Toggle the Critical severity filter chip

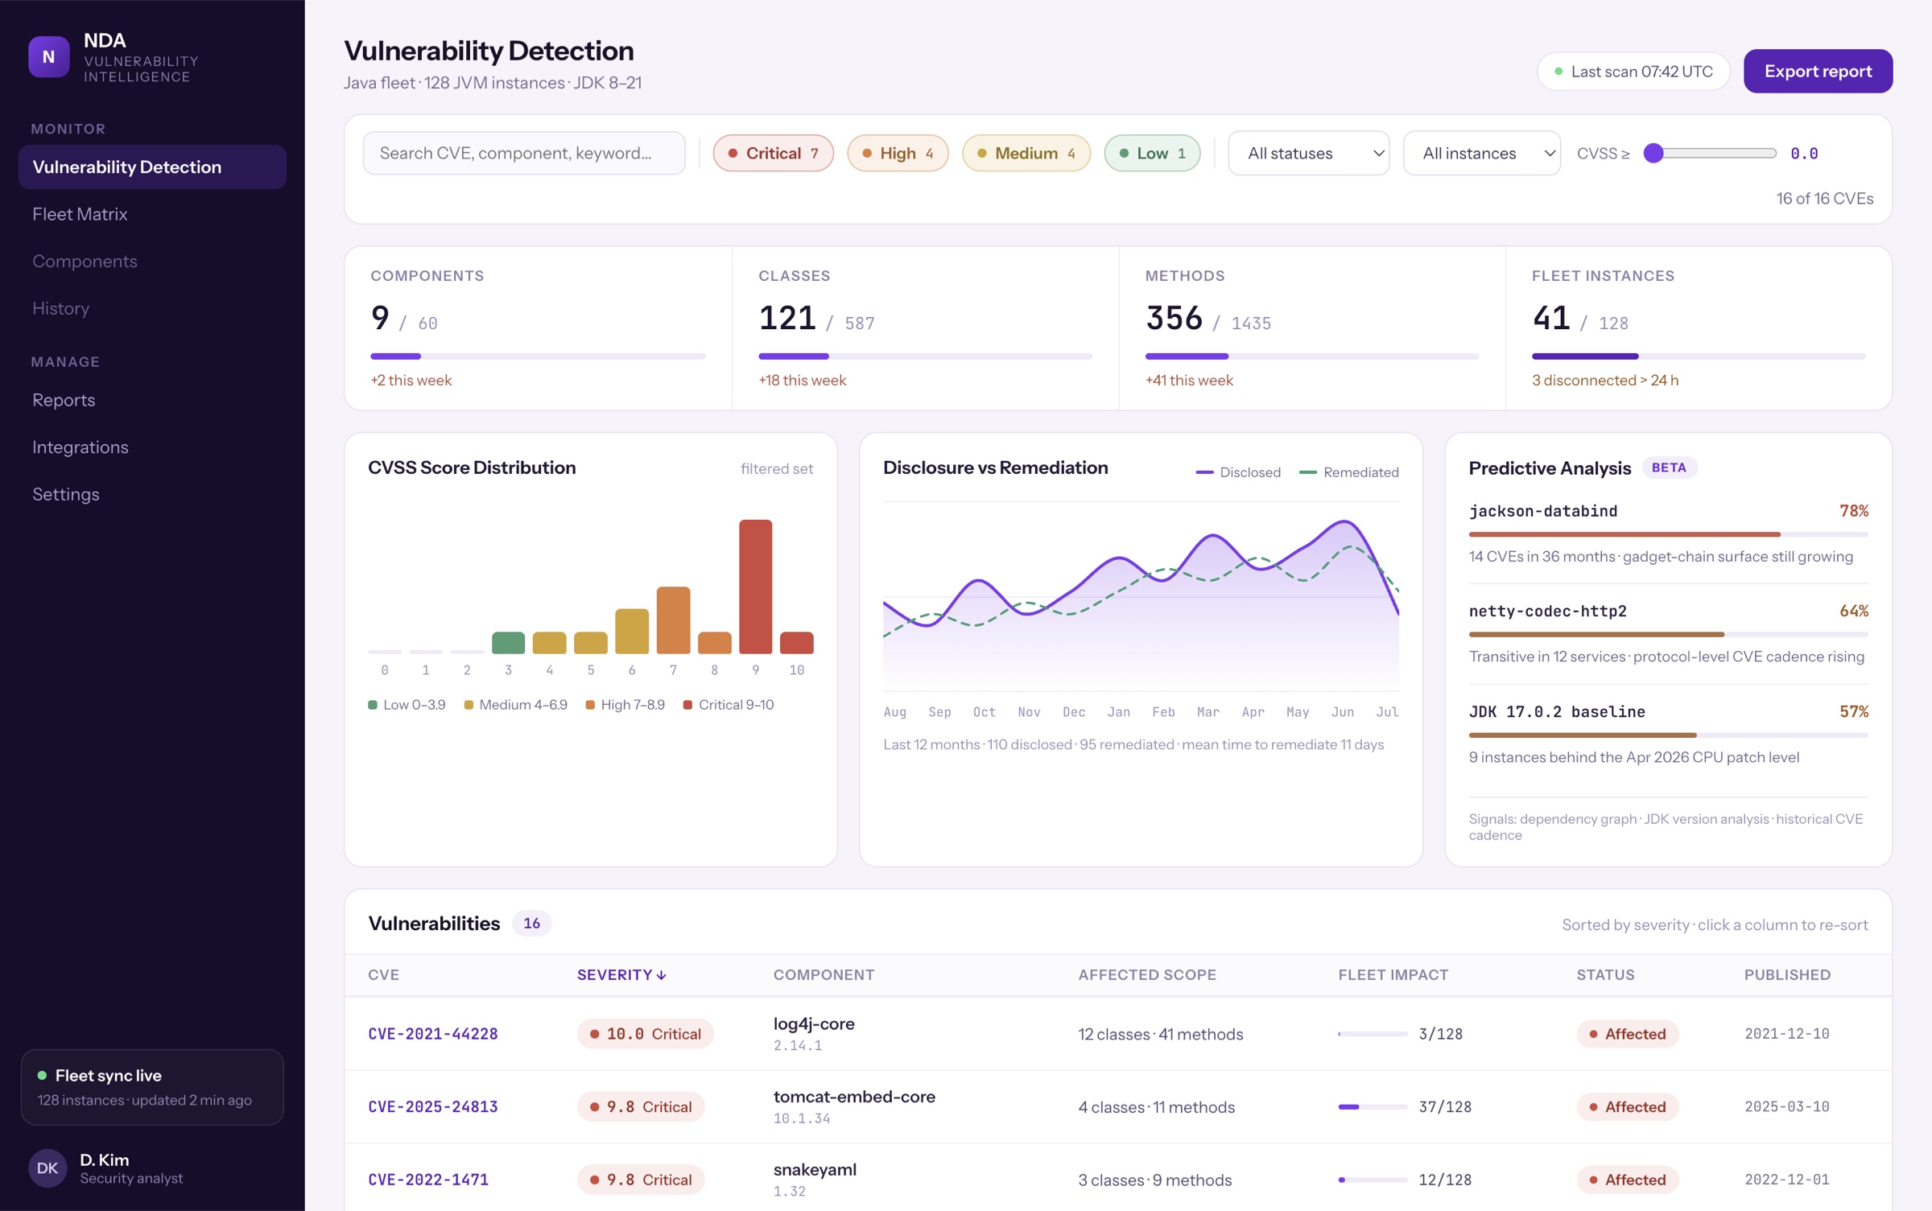tap(773, 153)
